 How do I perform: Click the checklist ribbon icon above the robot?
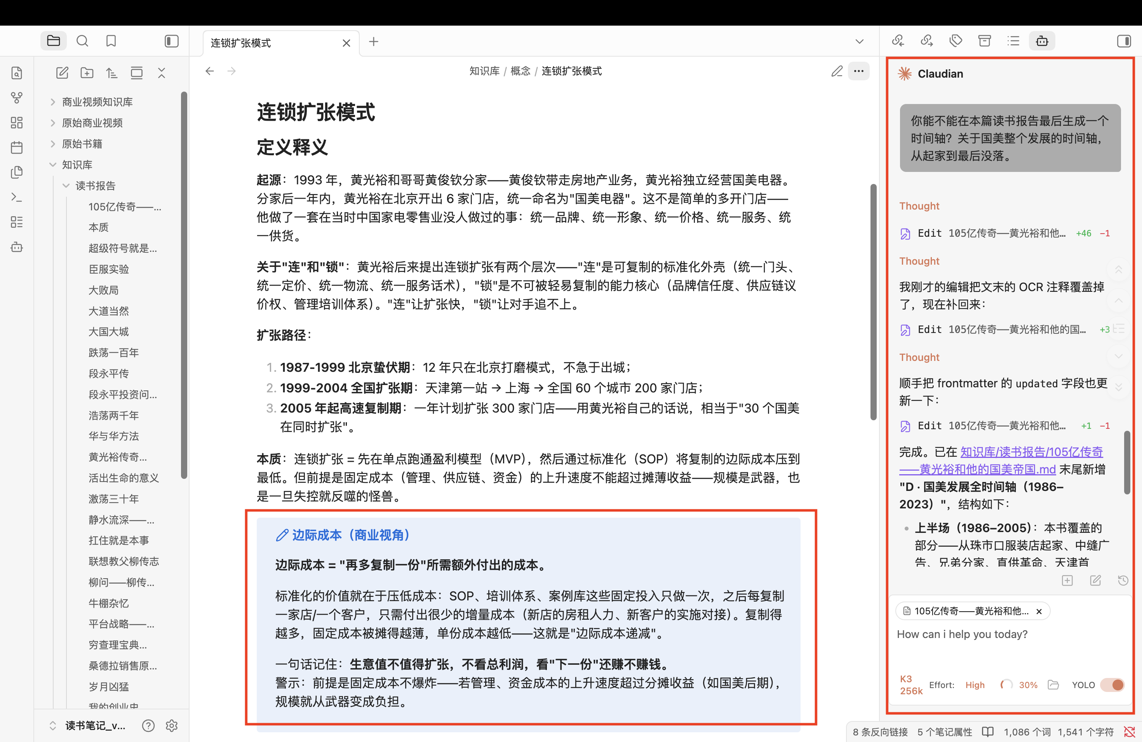(x=17, y=222)
